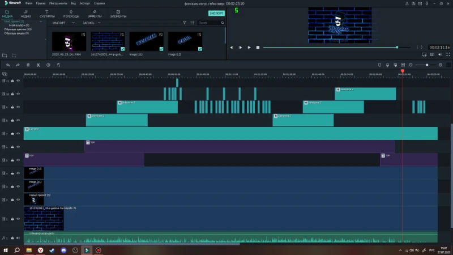Click the redo arrow in timeline toolbar
This screenshot has width=453, height=255.
(x=18, y=65)
